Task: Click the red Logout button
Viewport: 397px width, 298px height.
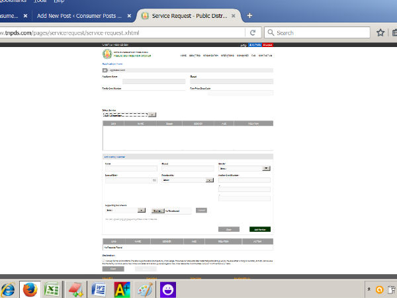Action: point(267,45)
